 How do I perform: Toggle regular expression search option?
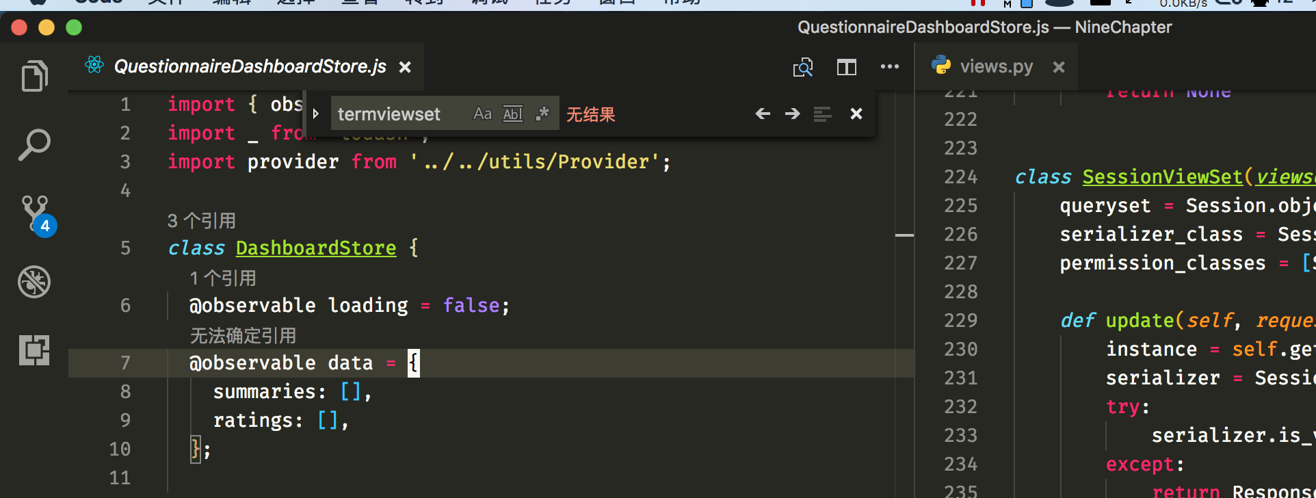pos(542,114)
